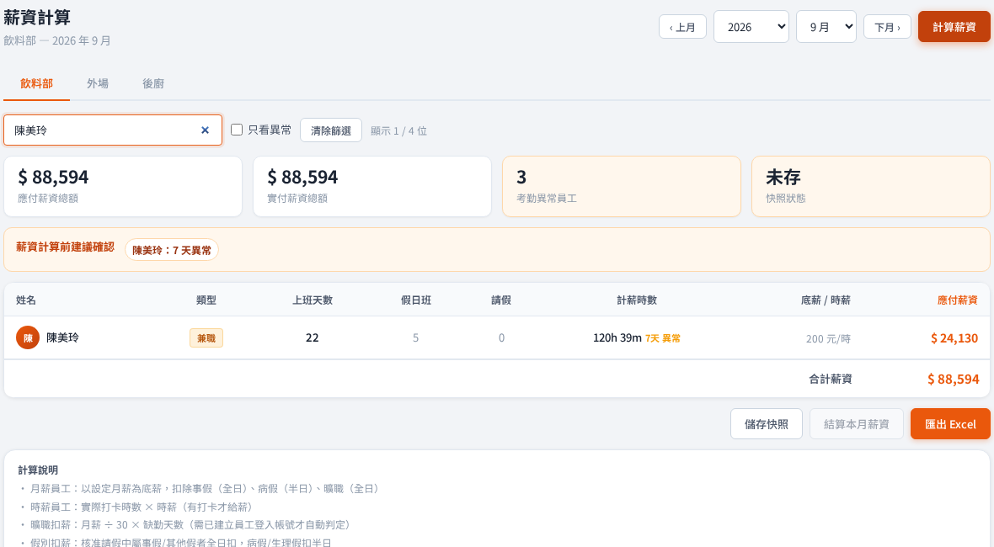The image size is (994, 547).
Task: Export payroll with 匯出 Excel button
Action: (x=950, y=424)
